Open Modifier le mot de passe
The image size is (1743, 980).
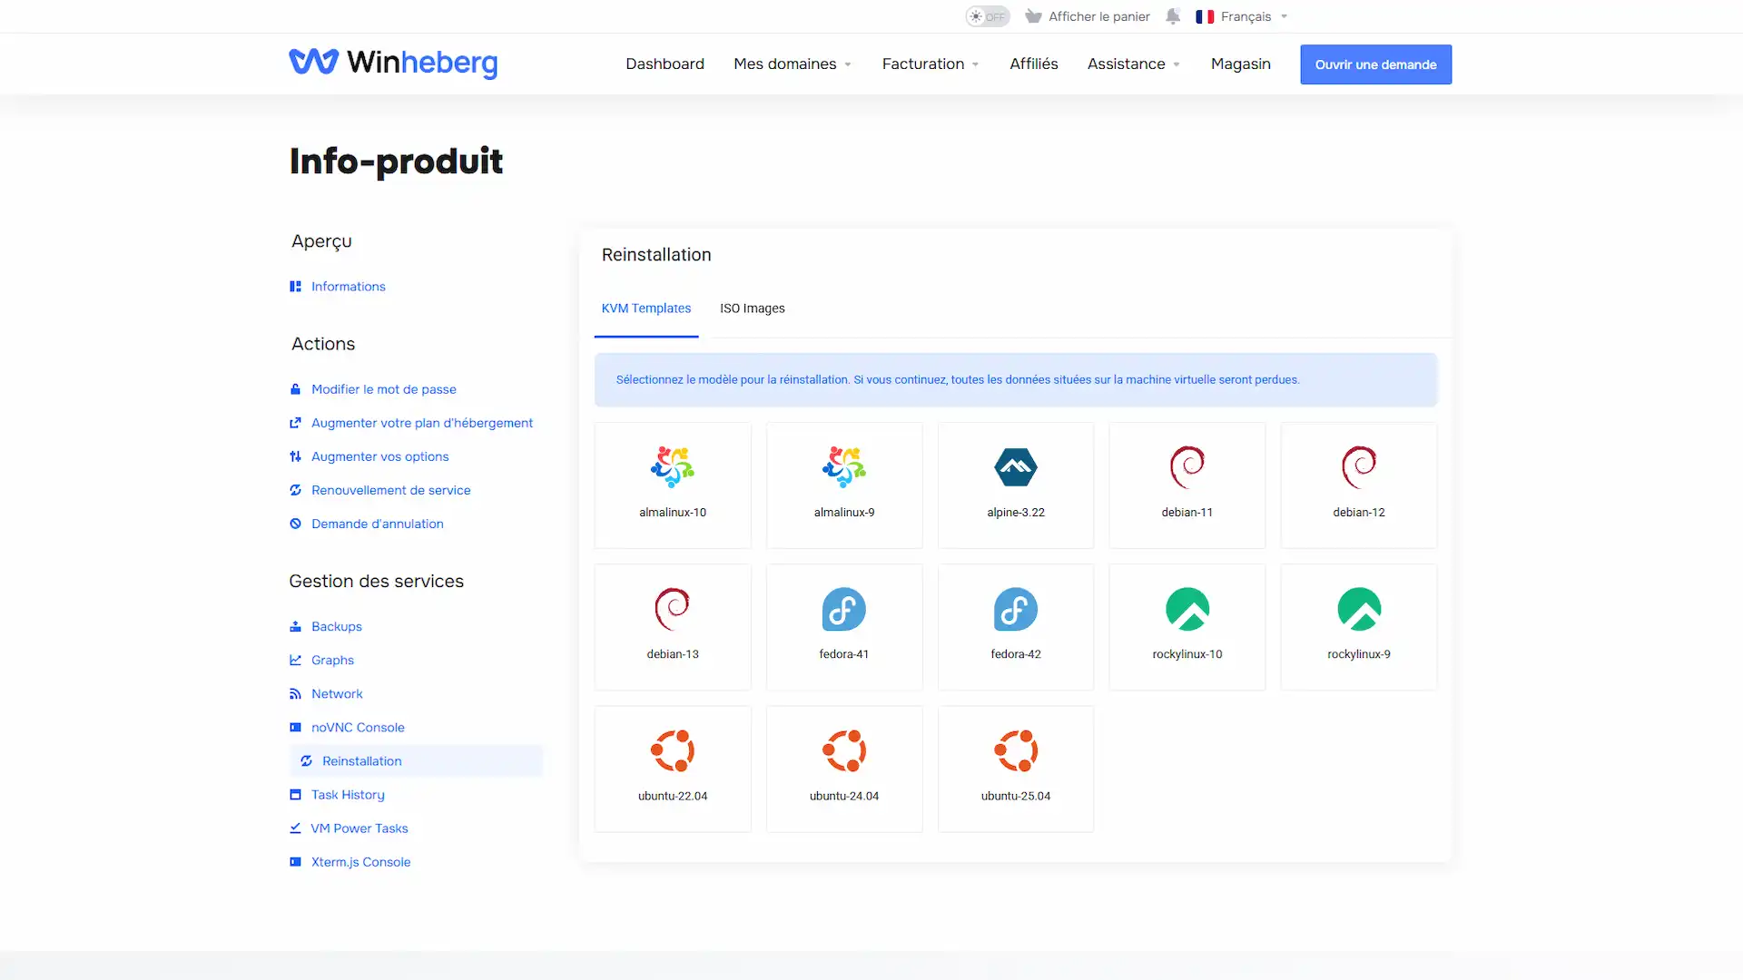tap(383, 389)
